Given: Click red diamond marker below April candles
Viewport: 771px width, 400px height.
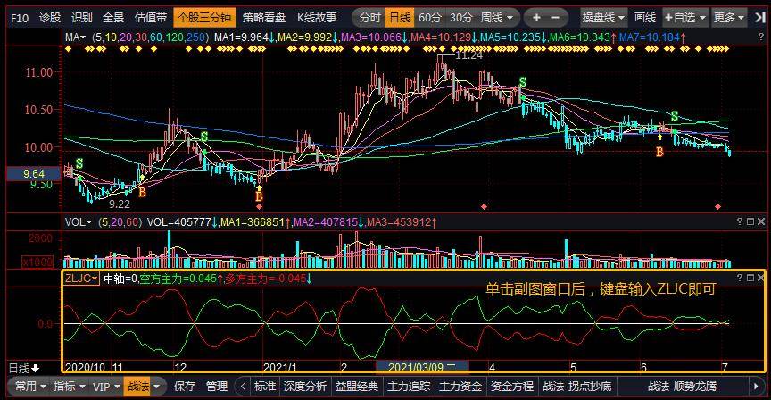Looking at the screenshot, I should pyautogui.click(x=485, y=206).
